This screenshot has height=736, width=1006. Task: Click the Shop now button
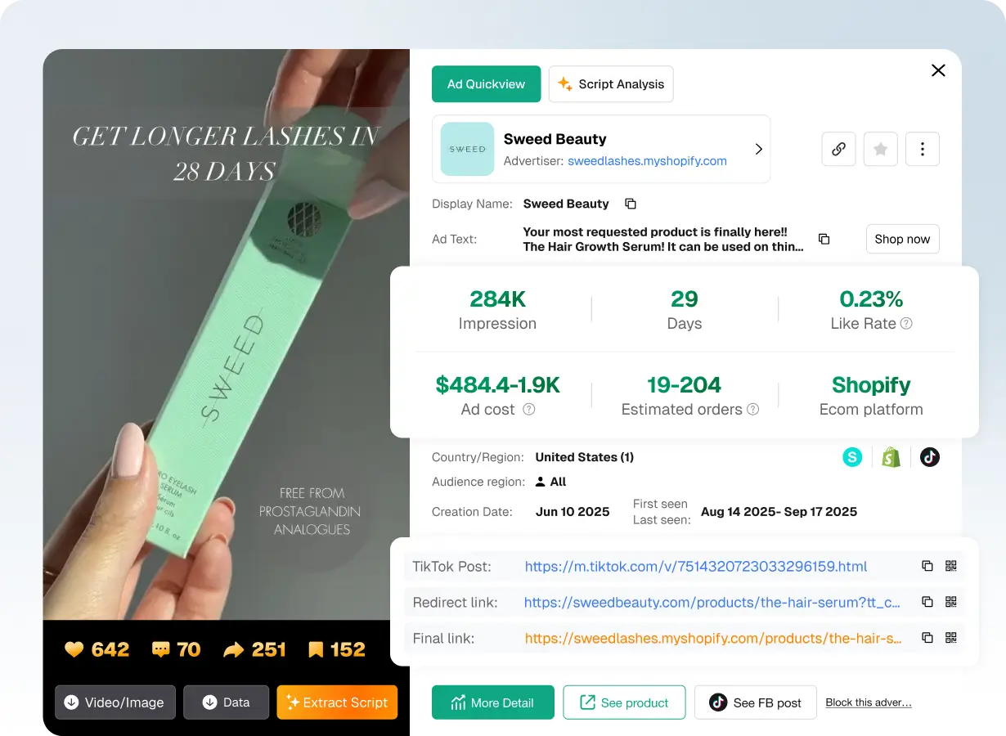(x=902, y=239)
